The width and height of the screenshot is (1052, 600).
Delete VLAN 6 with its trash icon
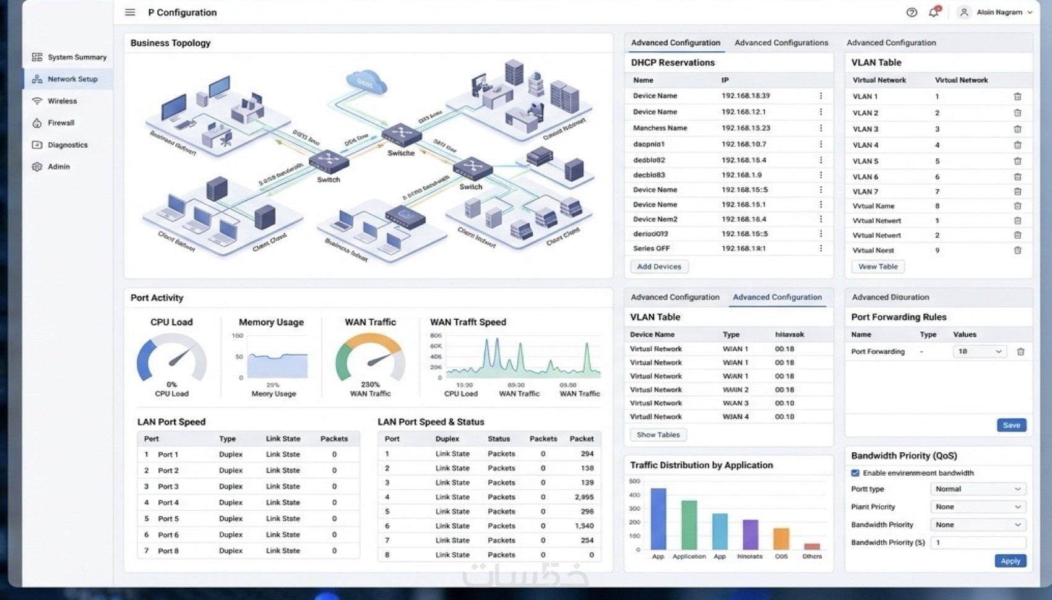[x=1017, y=177]
